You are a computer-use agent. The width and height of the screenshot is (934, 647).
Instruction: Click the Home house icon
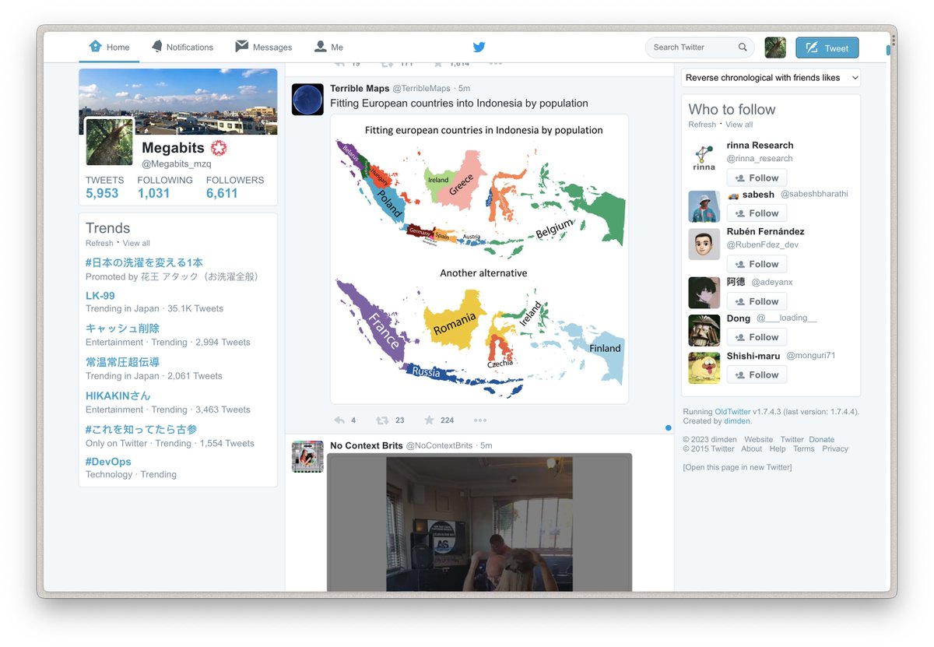tap(96, 46)
